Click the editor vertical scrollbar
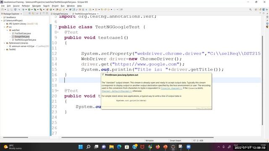Image resolution: width=269 pixels, height=151 pixels. tap(262, 80)
